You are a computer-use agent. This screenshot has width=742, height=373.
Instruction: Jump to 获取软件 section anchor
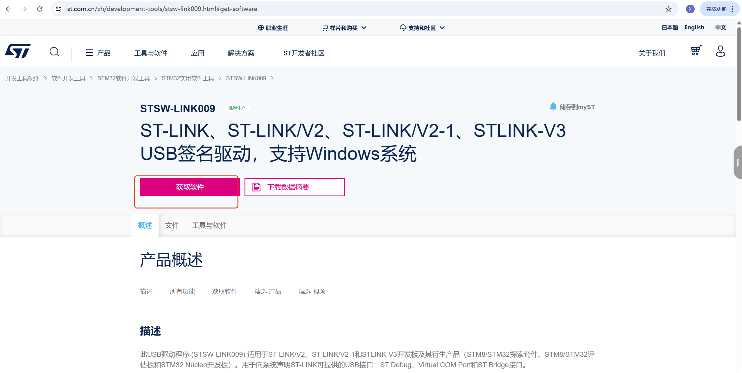[224, 291]
